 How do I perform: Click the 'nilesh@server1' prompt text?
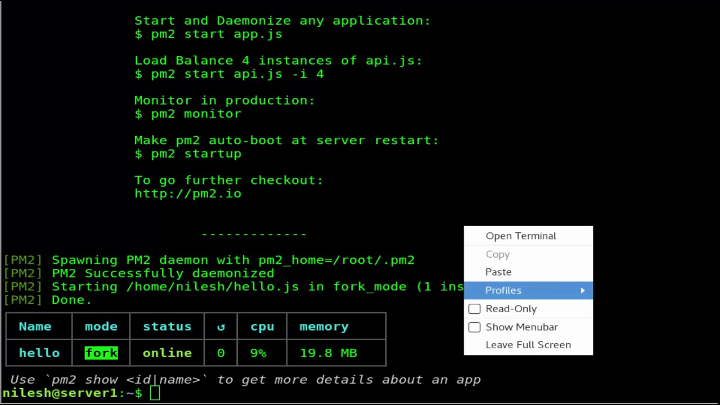pos(59,393)
